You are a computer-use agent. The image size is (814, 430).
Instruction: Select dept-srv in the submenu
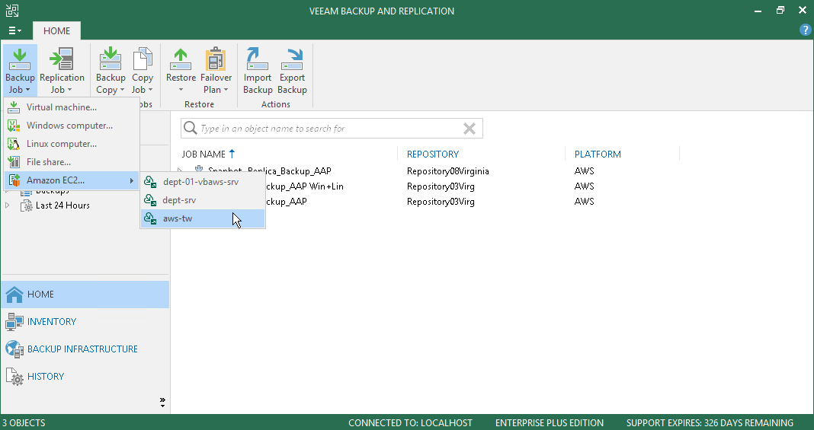pos(203,200)
